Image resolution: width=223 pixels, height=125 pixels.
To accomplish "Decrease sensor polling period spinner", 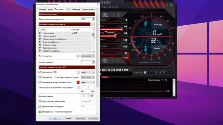I will [93, 20].
